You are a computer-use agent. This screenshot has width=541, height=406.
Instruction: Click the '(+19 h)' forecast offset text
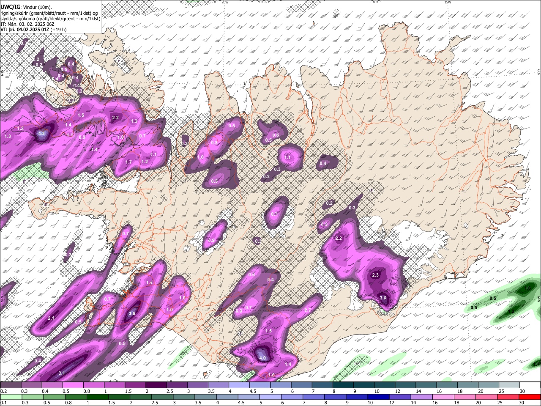click(58, 30)
